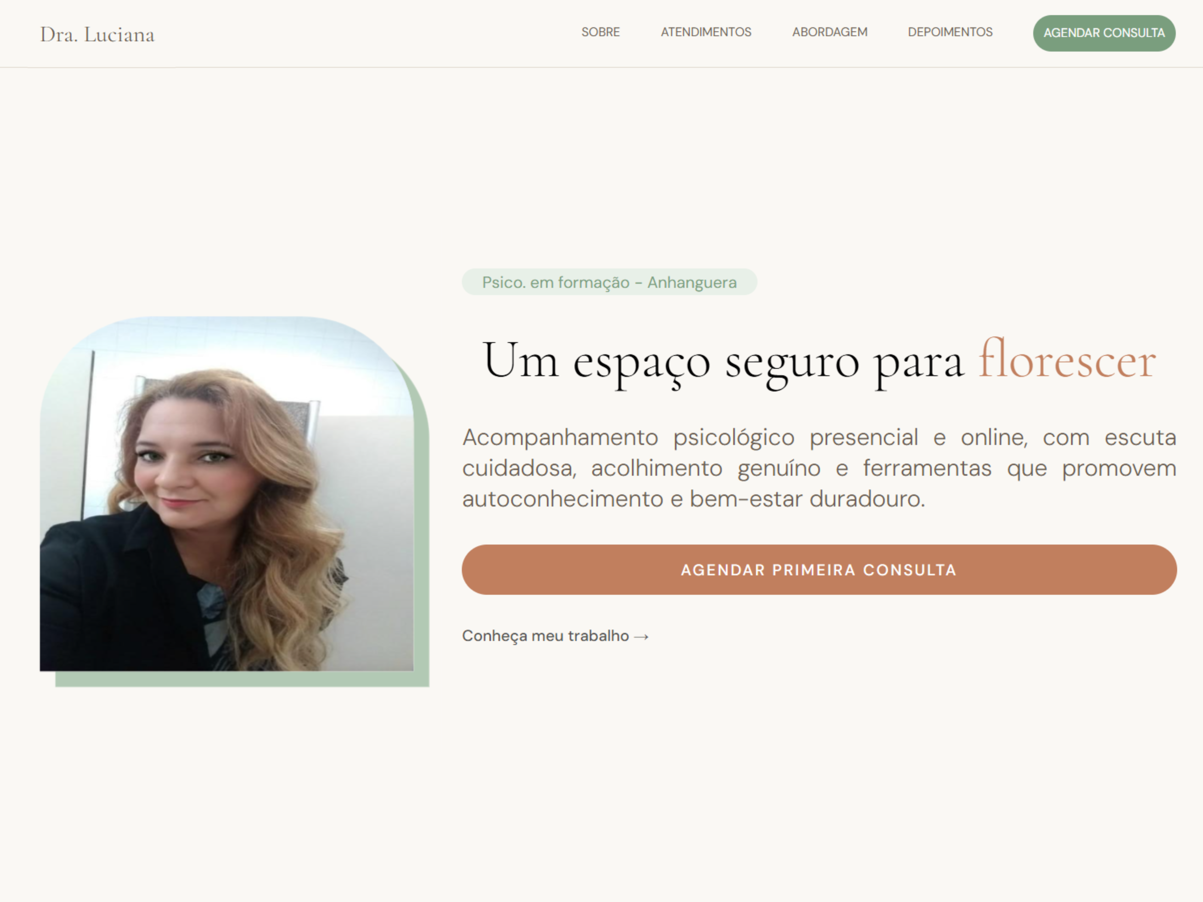Follow the Conheça meu trabalho link
The height and width of the screenshot is (902, 1203).
[x=555, y=636]
